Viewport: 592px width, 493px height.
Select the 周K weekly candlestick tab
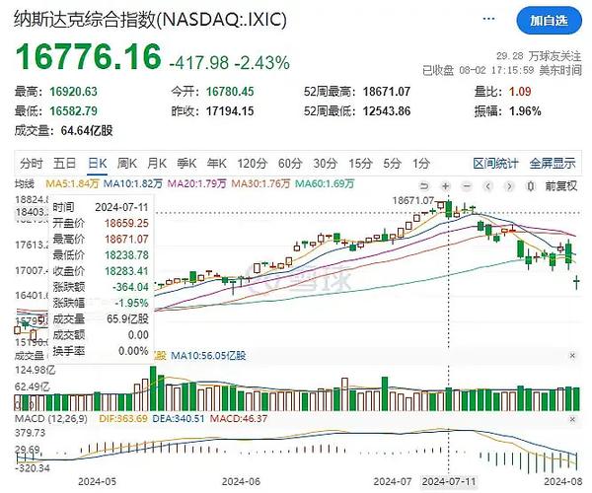127,164
